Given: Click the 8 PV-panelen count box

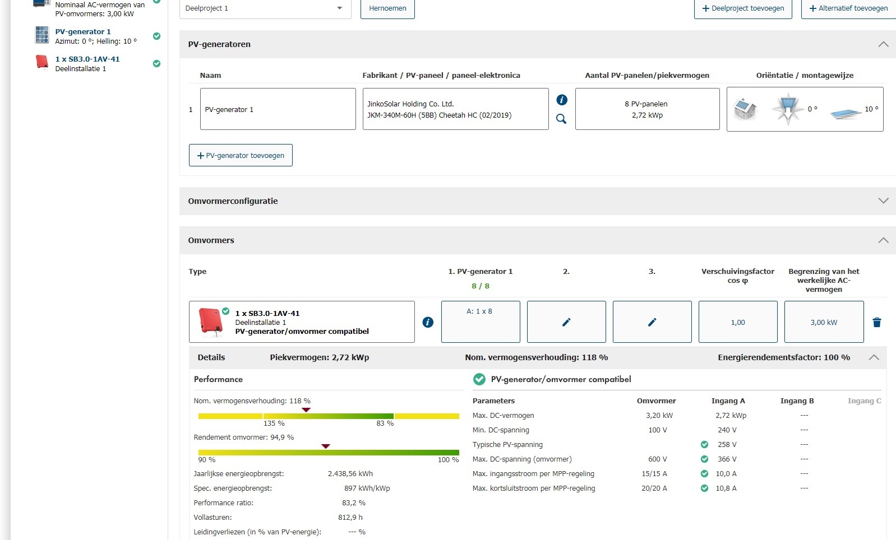Looking at the screenshot, I should tap(648, 109).
